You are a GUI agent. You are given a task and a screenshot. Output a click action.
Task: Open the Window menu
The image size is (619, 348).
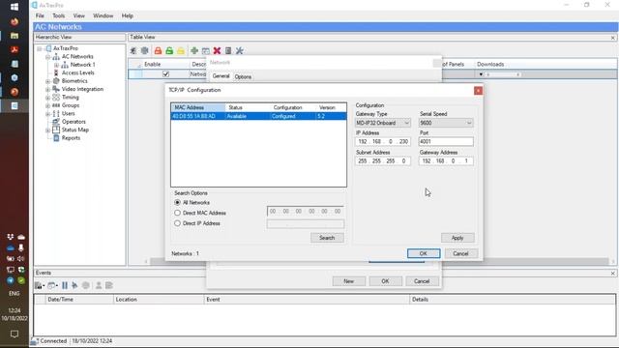pyautogui.click(x=103, y=15)
